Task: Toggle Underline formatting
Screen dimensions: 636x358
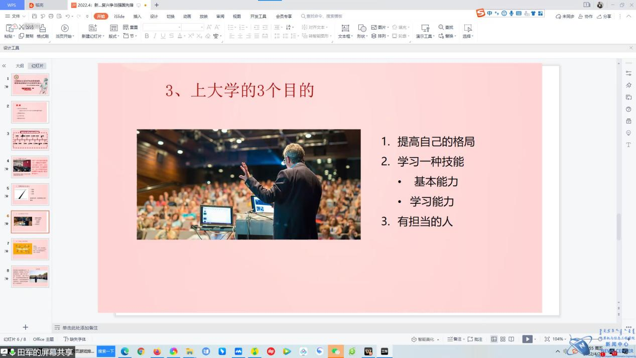Action: (x=163, y=36)
